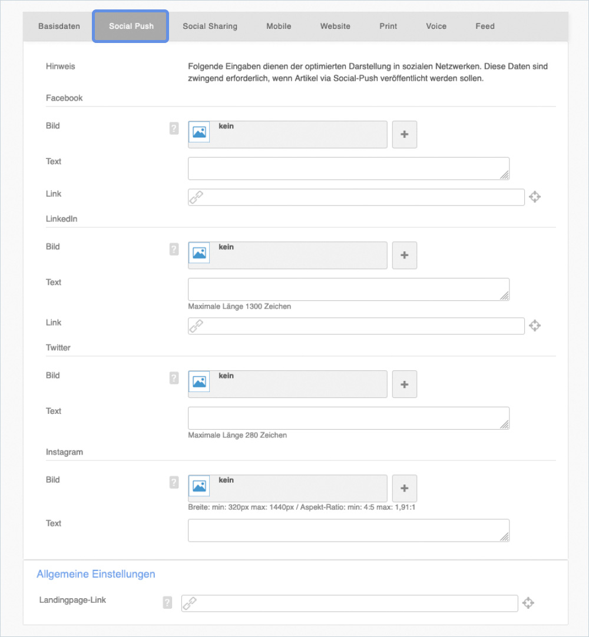Click the Facebook Text field resize handle

[x=504, y=175]
